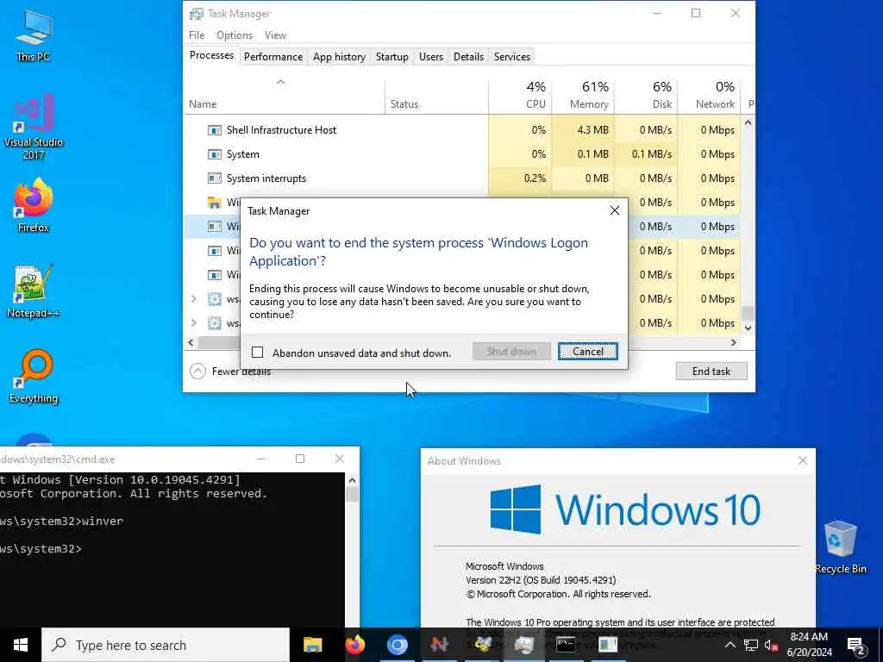Screen dimensions: 883x662
Task: Click the Type here to search box
Action: [x=166, y=645]
